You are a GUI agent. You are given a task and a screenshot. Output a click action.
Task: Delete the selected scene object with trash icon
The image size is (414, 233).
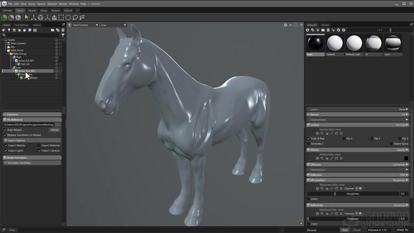(63, 30)
